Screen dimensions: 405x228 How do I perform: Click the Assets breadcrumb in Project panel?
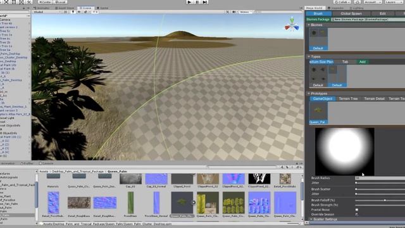tap(44, 172)
